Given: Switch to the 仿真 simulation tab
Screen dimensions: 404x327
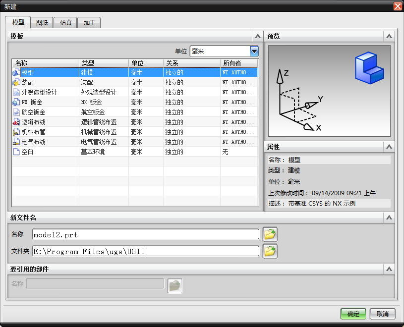Looking at the screenshot, I should click(x=65, y=22).
